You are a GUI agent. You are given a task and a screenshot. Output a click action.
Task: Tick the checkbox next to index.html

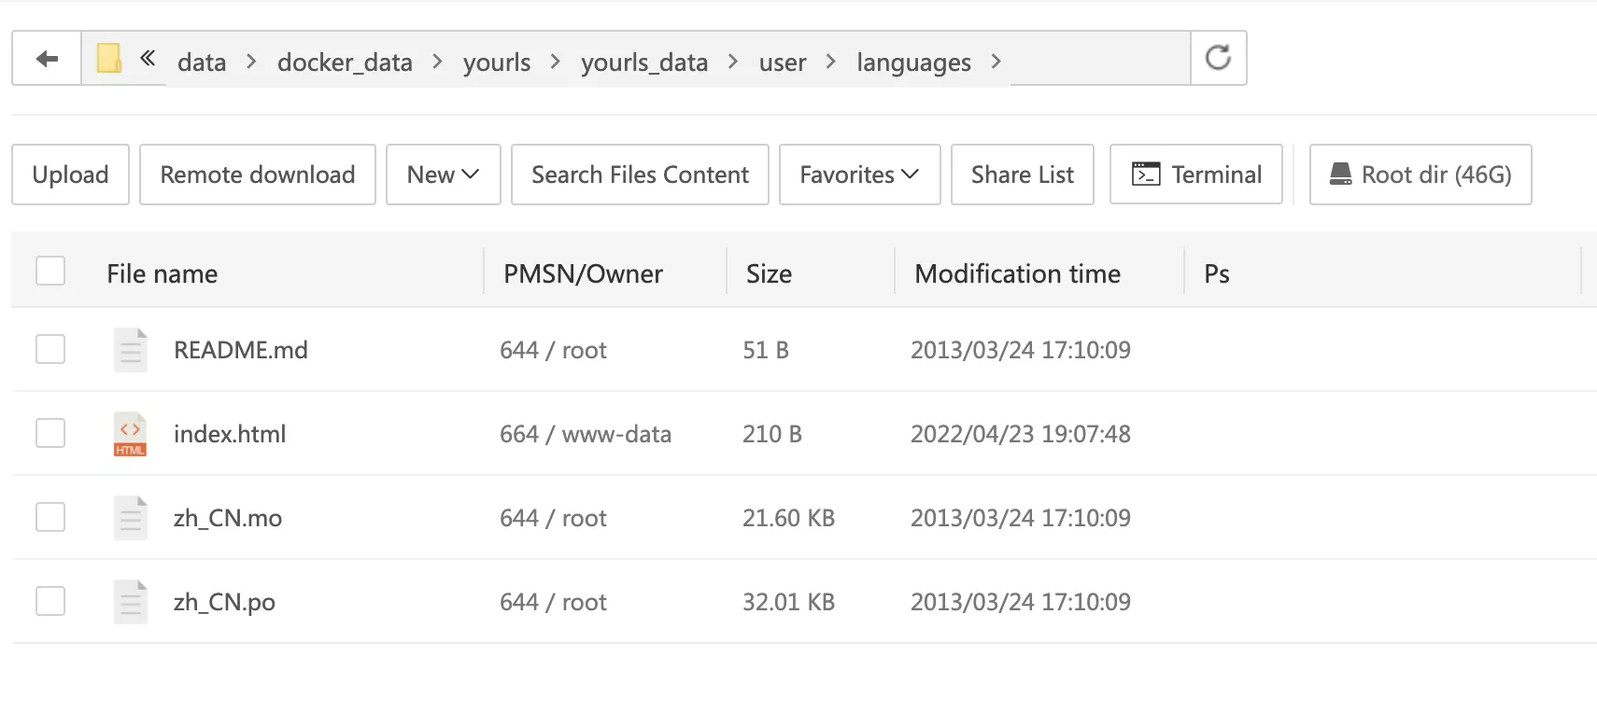coord(50,434)
